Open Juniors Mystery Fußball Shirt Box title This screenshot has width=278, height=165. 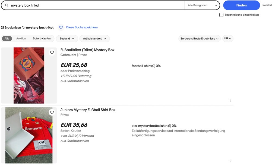(x=88, y=110)
